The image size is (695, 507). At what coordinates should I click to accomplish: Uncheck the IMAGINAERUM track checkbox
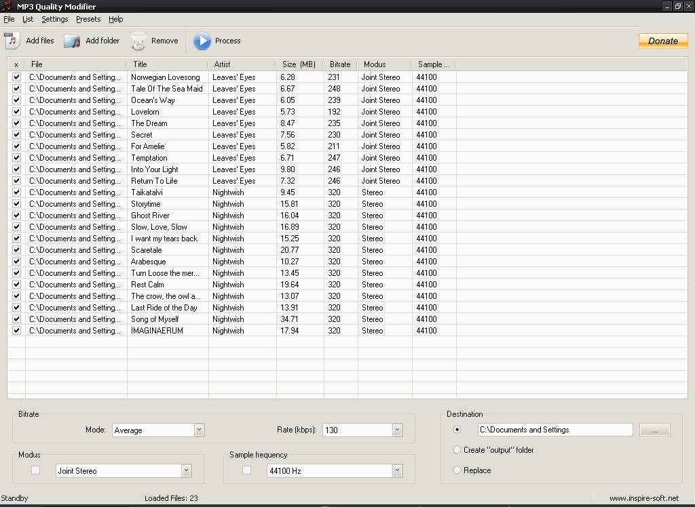click(x=16, y=330)
